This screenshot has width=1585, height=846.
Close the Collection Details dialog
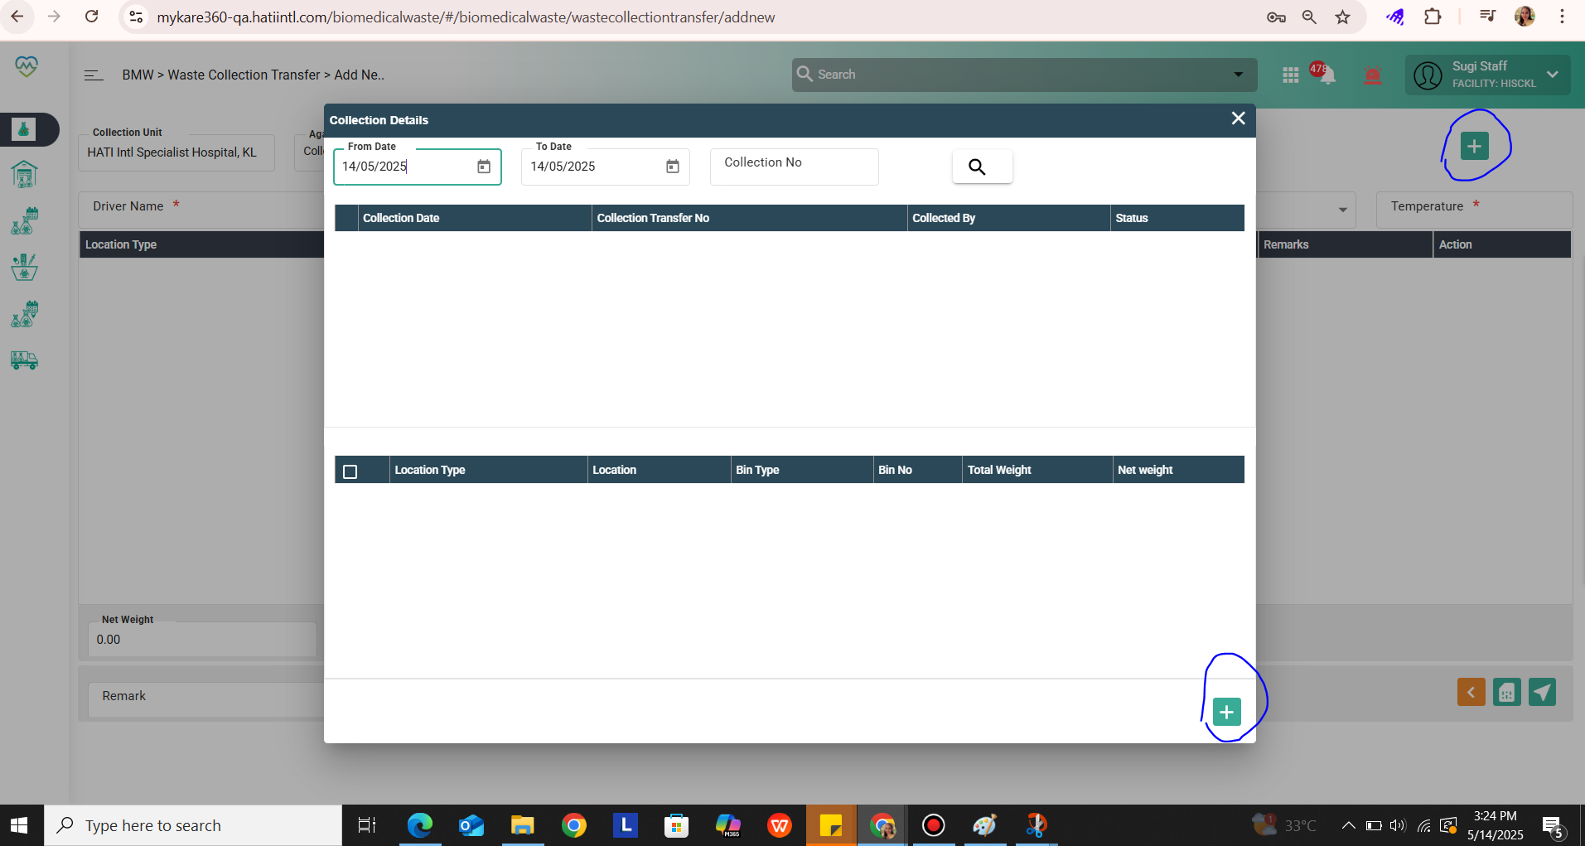1238,118
